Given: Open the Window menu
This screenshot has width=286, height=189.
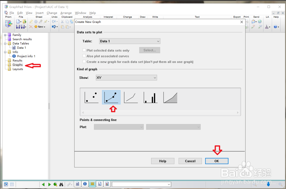Looking at the screenshot, I should click(x=80, y=13).
